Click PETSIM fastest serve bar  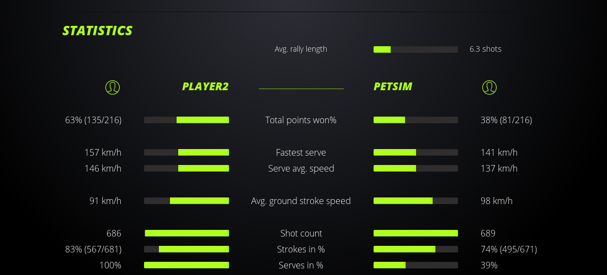(416, 152)
